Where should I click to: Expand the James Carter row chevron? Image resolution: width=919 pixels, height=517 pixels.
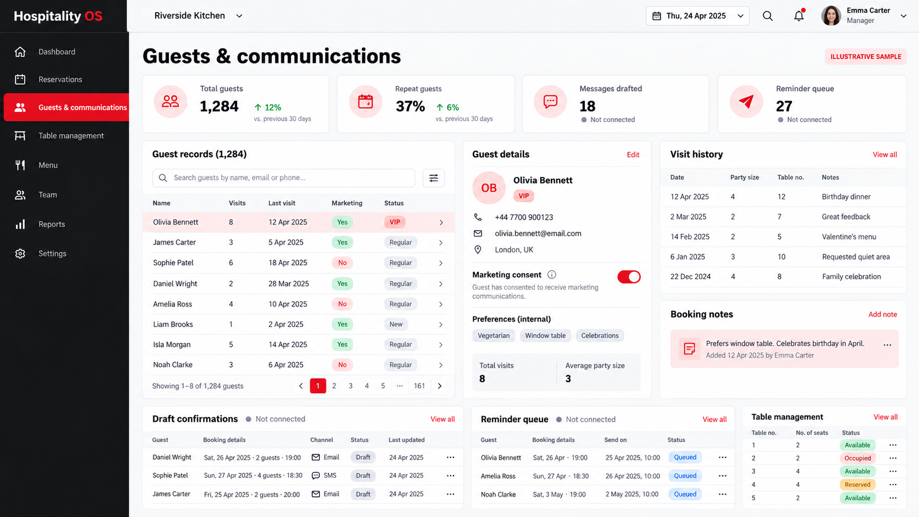[x=441, y=243]
